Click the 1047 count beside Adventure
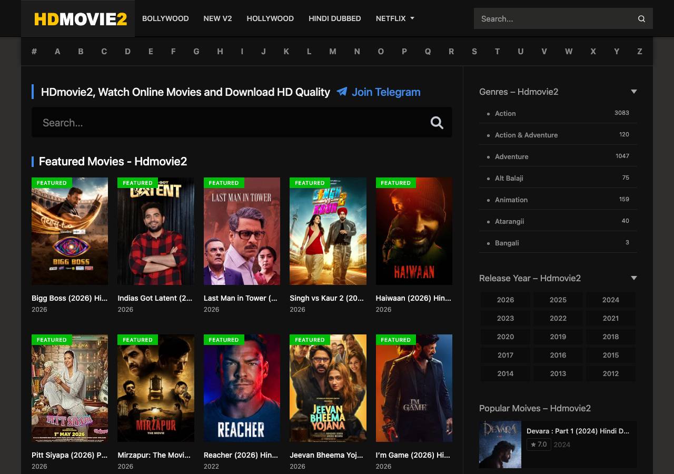Screen dimensions: 674x474 [x=622, y=156]
